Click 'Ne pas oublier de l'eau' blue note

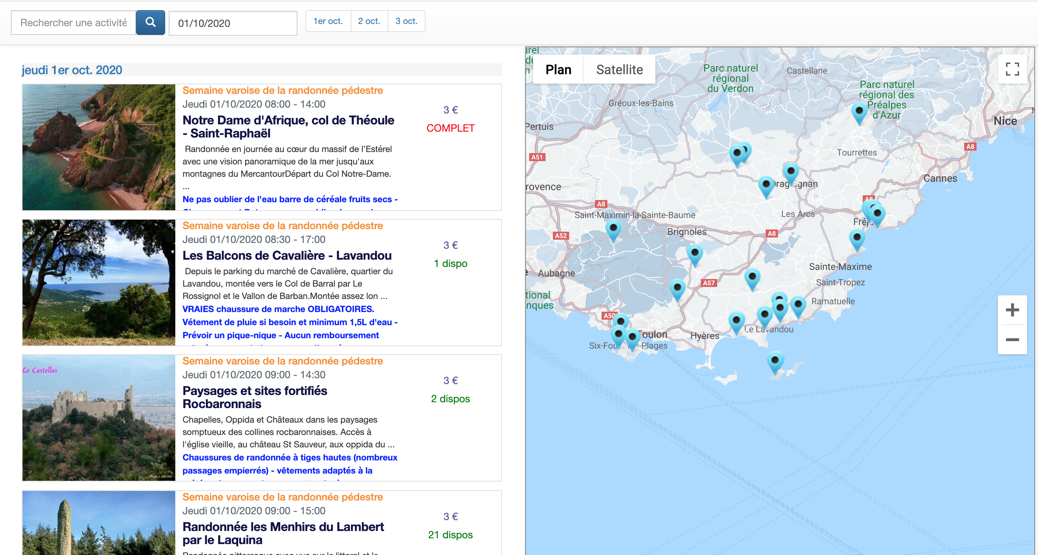point(290,199)
